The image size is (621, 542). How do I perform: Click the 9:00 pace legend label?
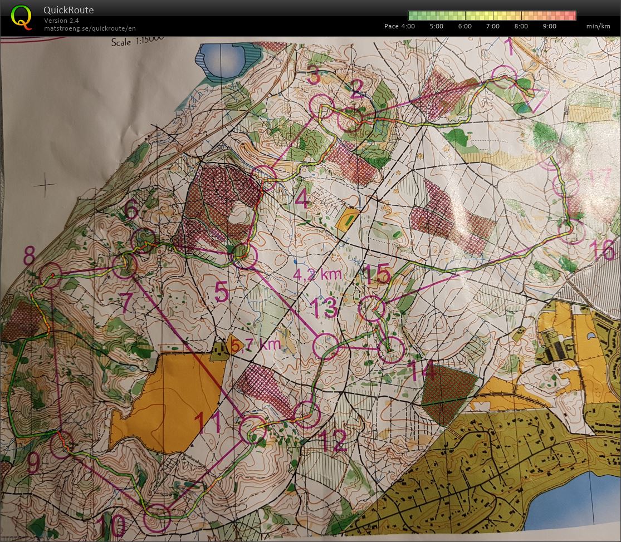549,26
